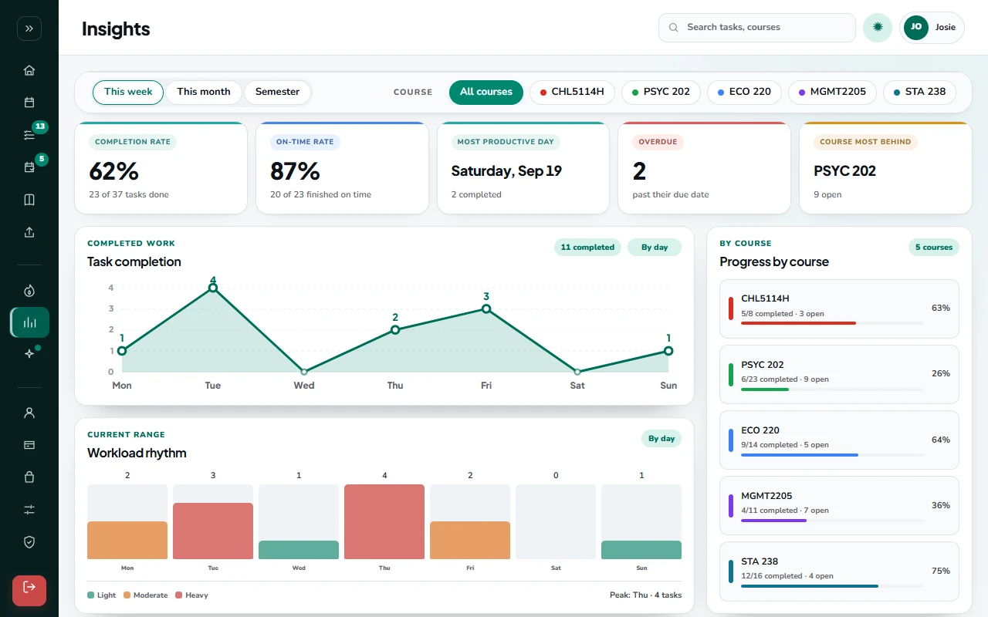This screenshot has height=617, width=988.
Task: Click the upload icon in sidebar
Action: coord(29,232)
